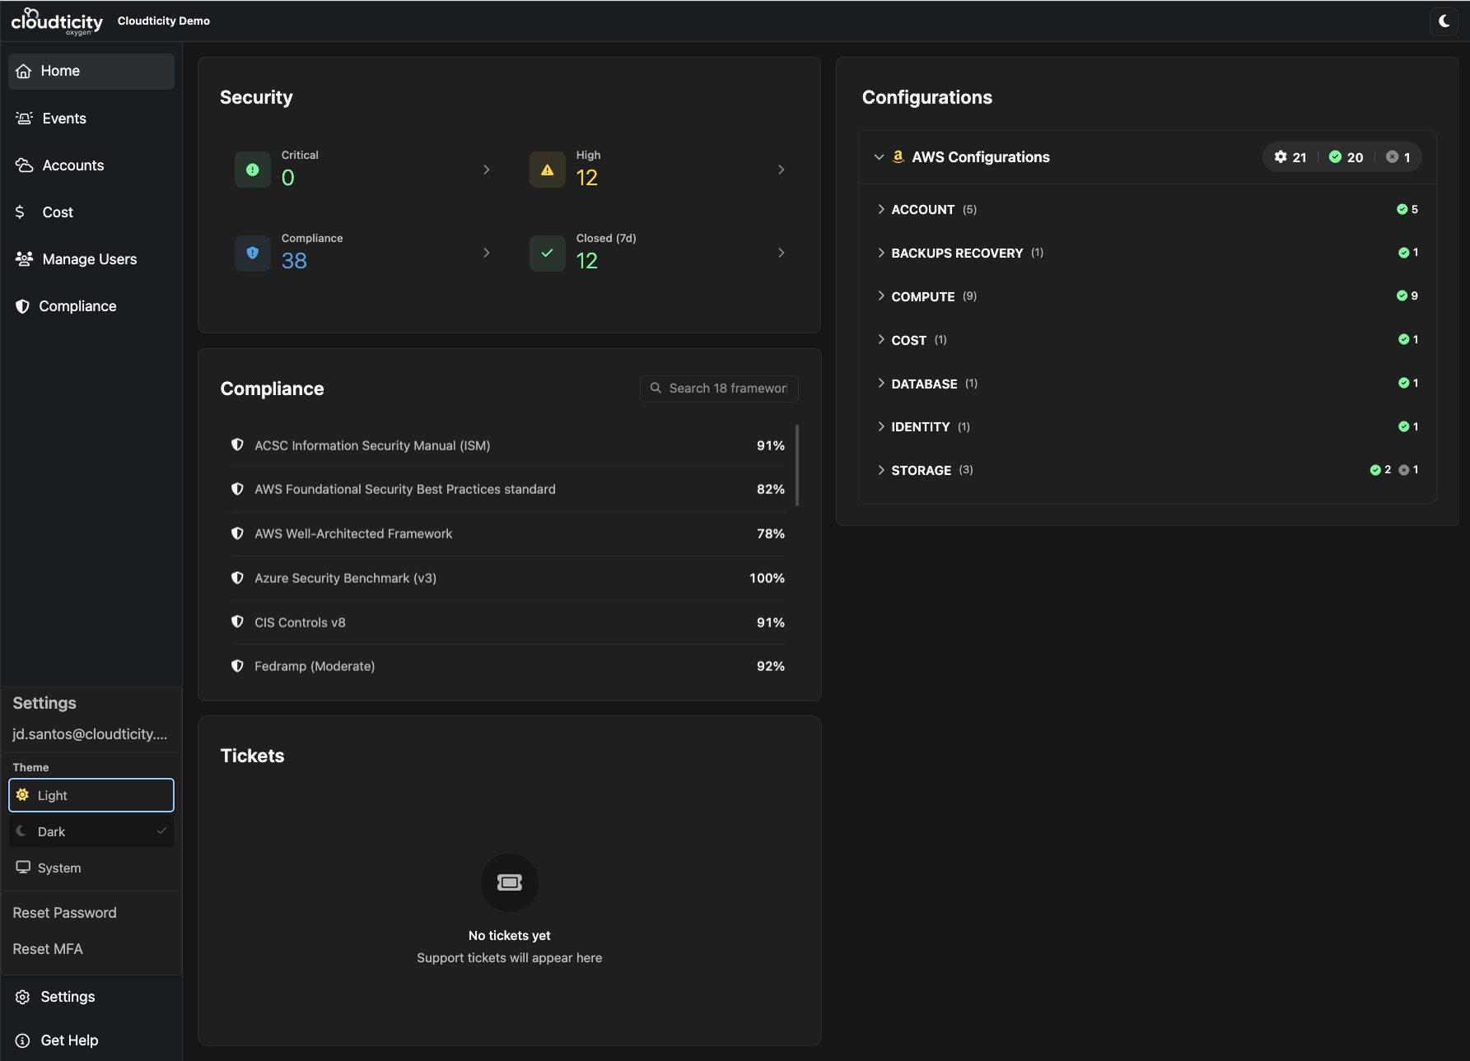
Task: Click the Closed (7d) checkmark icon
Action: (x=547, y=253)
